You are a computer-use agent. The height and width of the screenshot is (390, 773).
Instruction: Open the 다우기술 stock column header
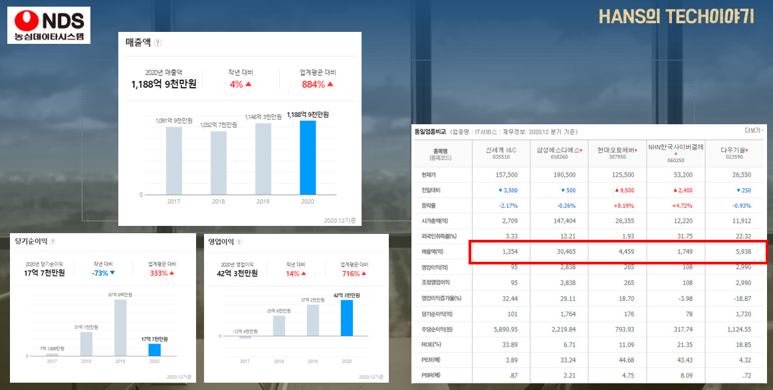pyautogui.click(x=734, y=153)
